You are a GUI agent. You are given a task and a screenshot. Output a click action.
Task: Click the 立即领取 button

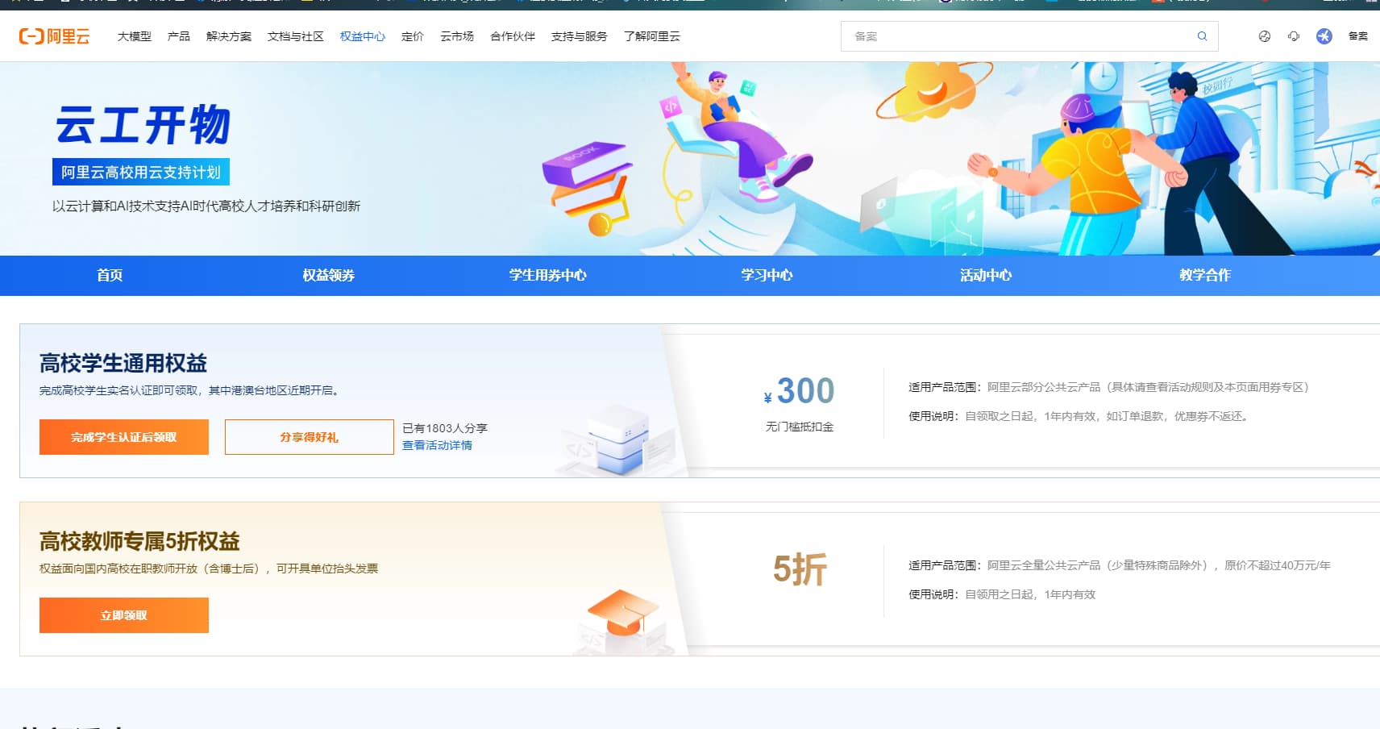124,615
